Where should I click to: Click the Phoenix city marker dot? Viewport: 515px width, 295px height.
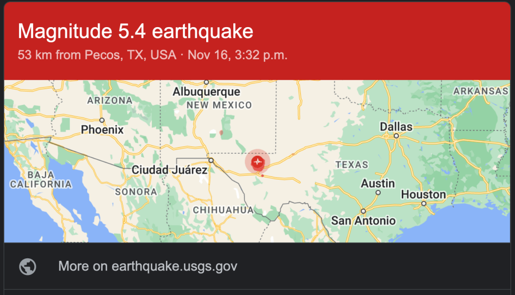coord(102,121)
